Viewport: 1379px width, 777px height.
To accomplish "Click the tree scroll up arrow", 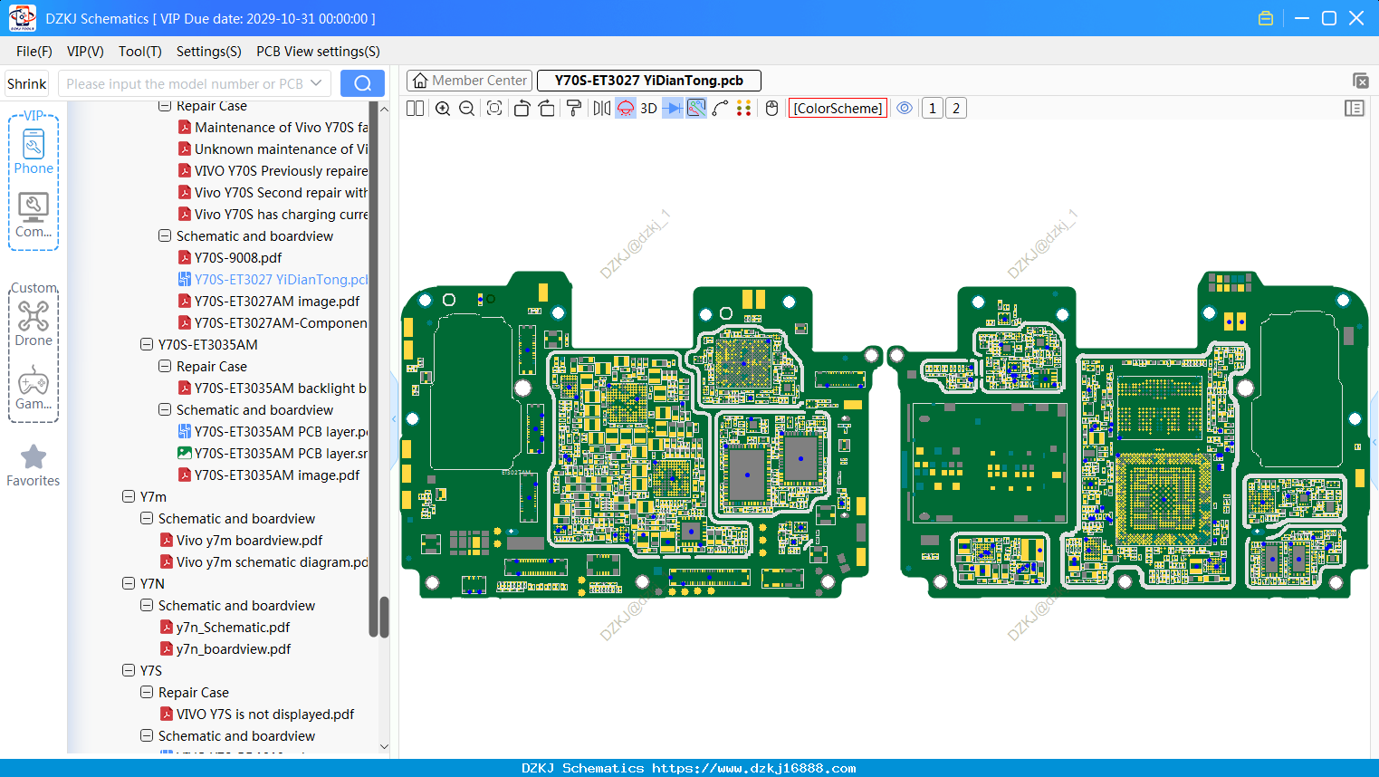I will point(384,109).
